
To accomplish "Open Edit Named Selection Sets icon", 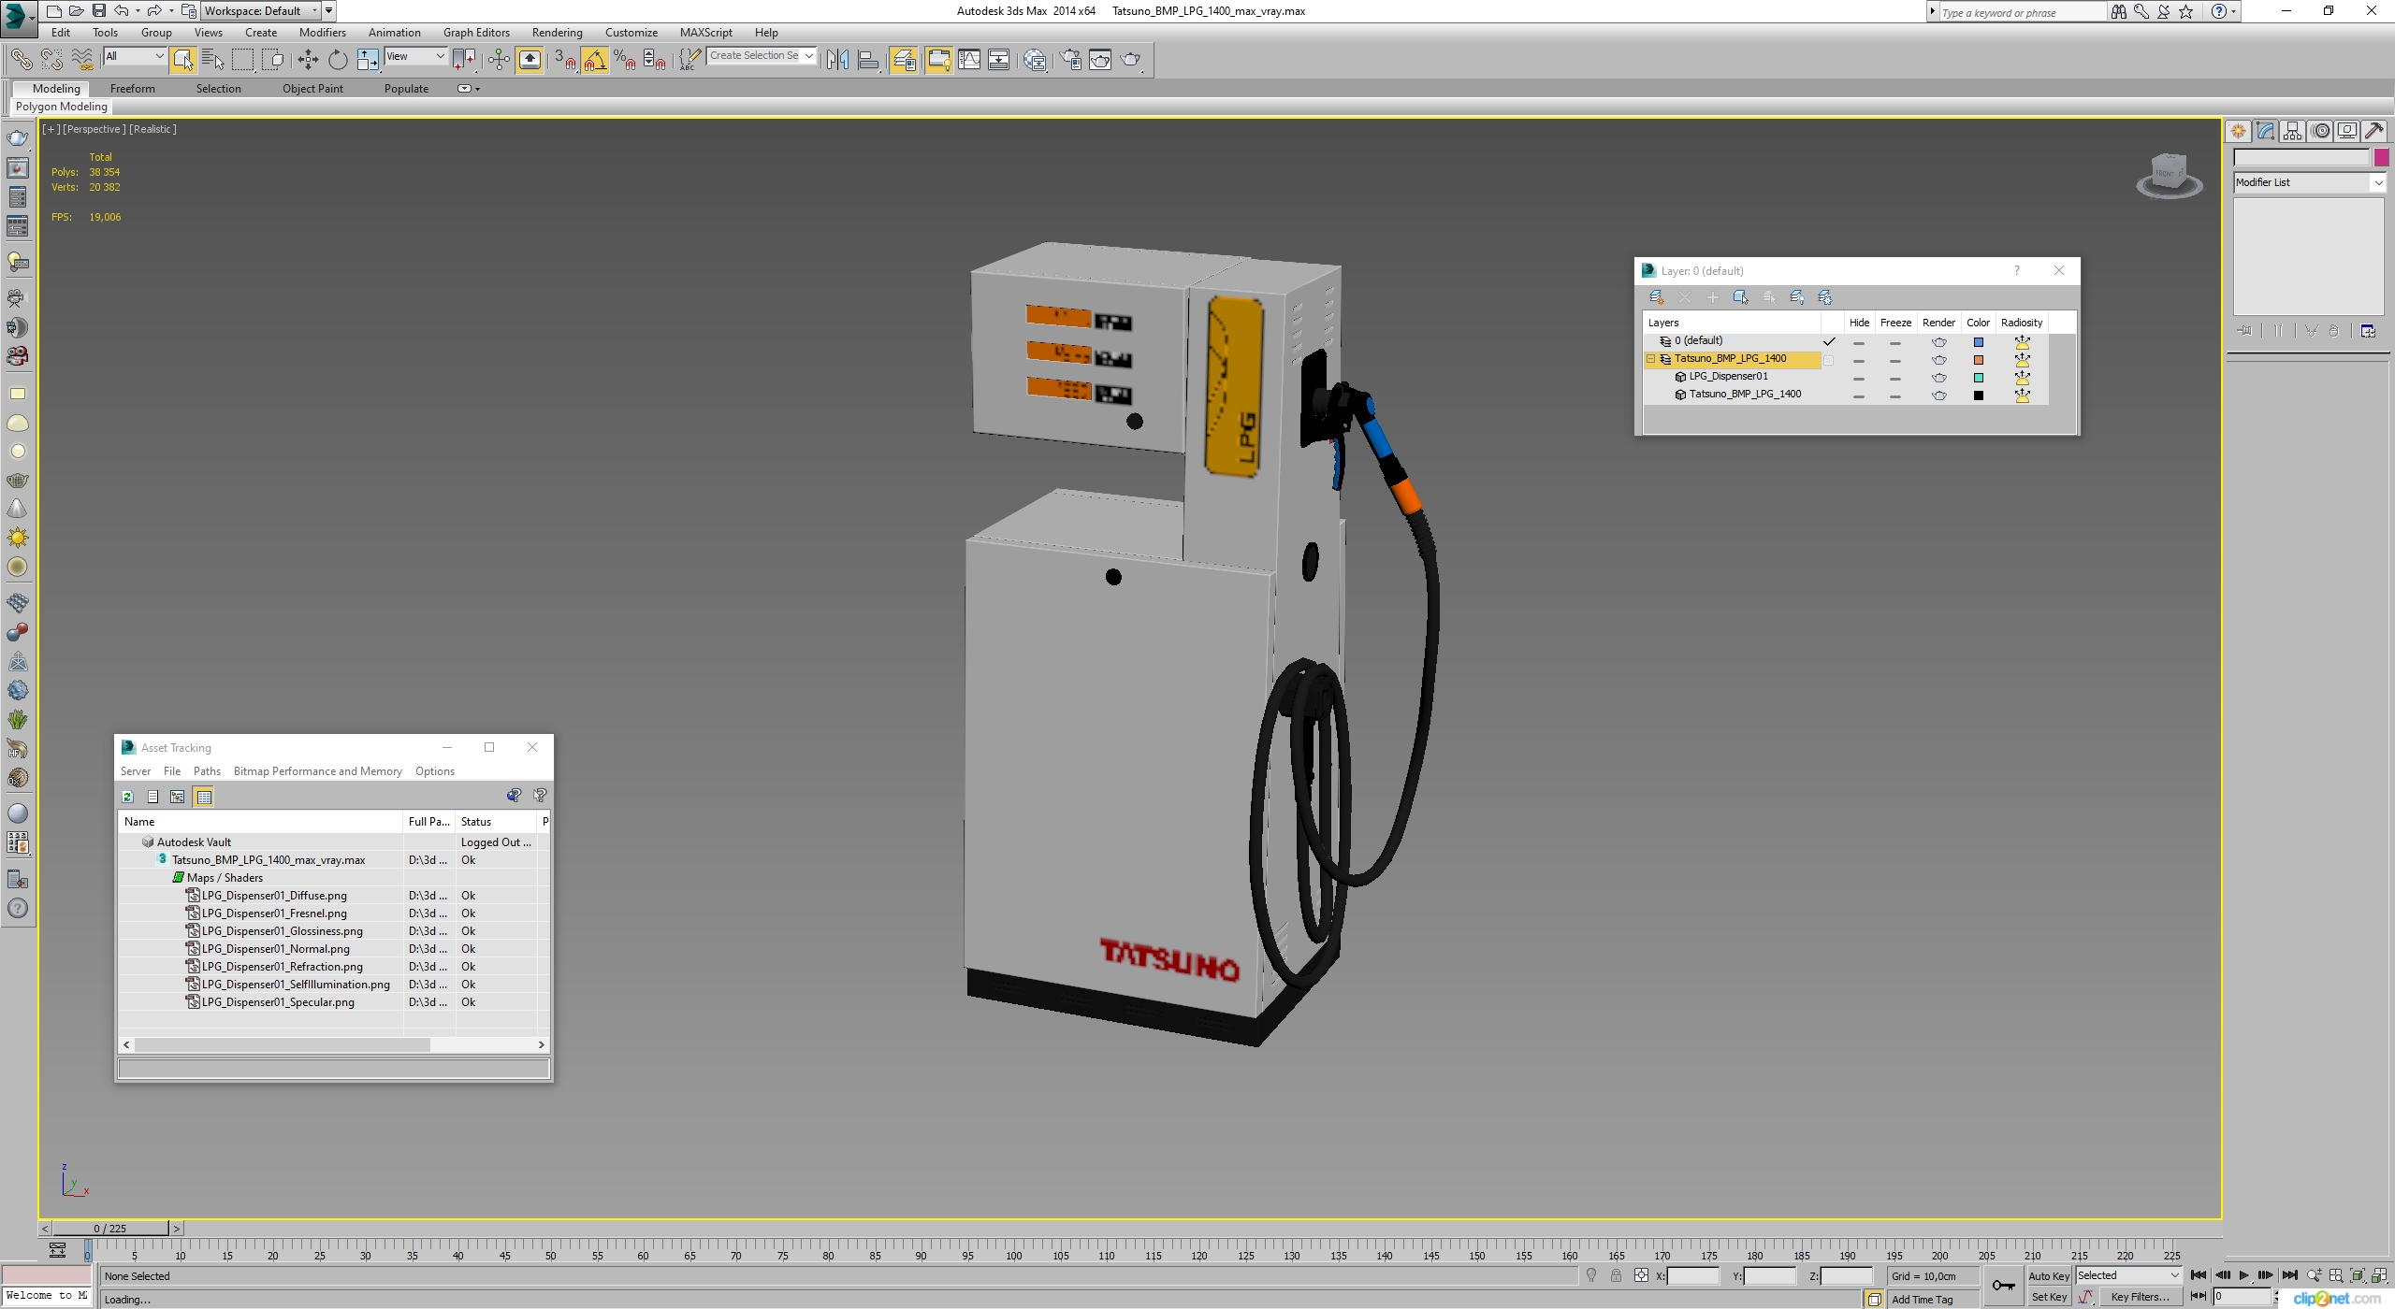I will [689, 60].
